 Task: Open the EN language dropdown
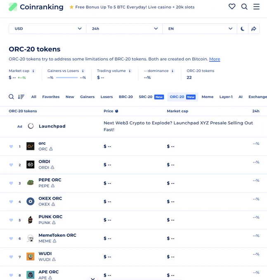200,29
